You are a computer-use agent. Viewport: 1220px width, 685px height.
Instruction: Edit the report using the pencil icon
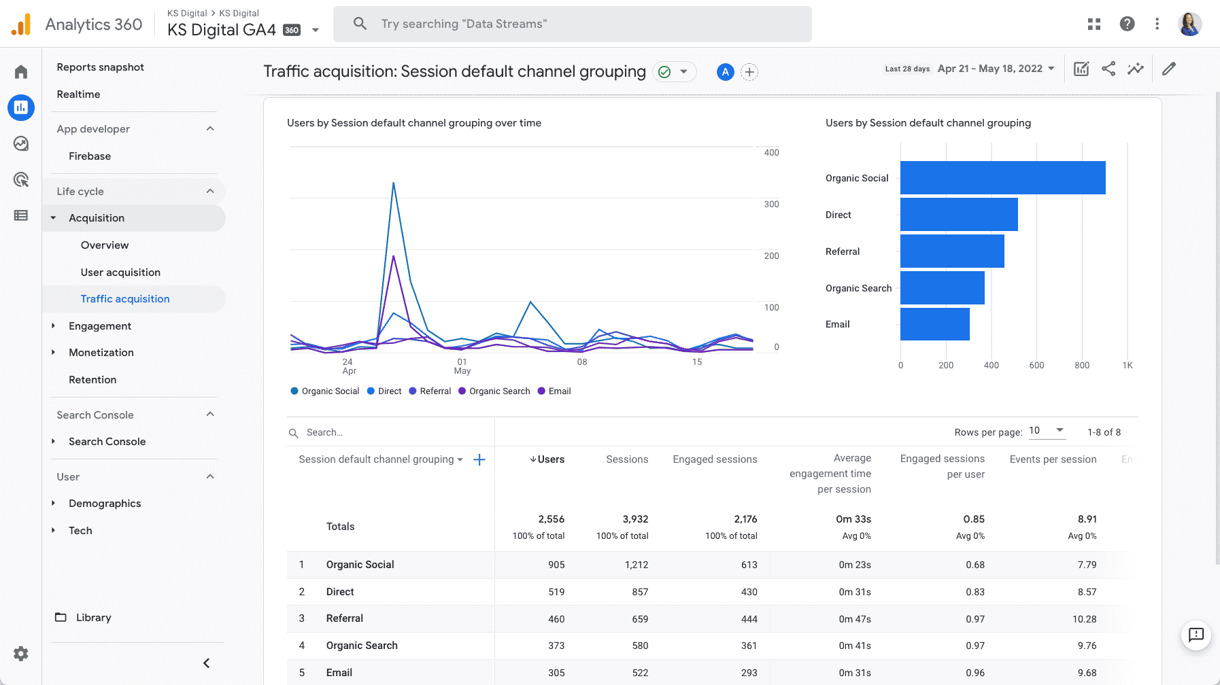click(x=1169, y=68)
